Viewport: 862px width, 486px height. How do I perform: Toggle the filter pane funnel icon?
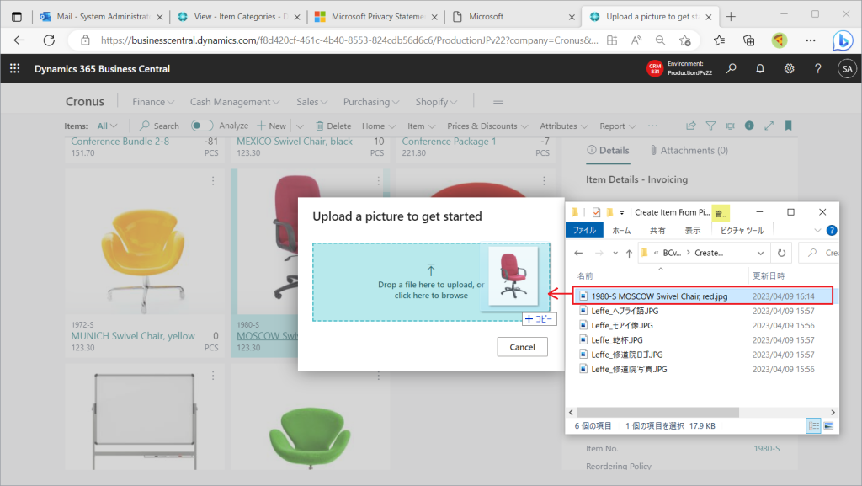710,126
